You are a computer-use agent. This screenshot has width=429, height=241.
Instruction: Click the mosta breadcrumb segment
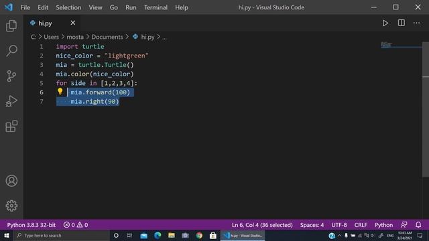[x=75, y=37]
